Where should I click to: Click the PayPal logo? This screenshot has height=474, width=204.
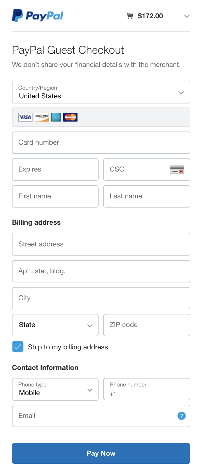pyautogui.click(x=38, y=15)
